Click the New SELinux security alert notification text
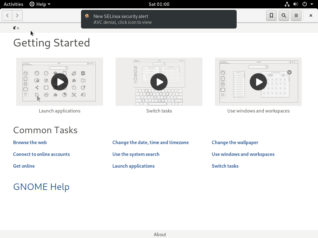The width and height of the screenshot is (318, 238). (121, 16)
